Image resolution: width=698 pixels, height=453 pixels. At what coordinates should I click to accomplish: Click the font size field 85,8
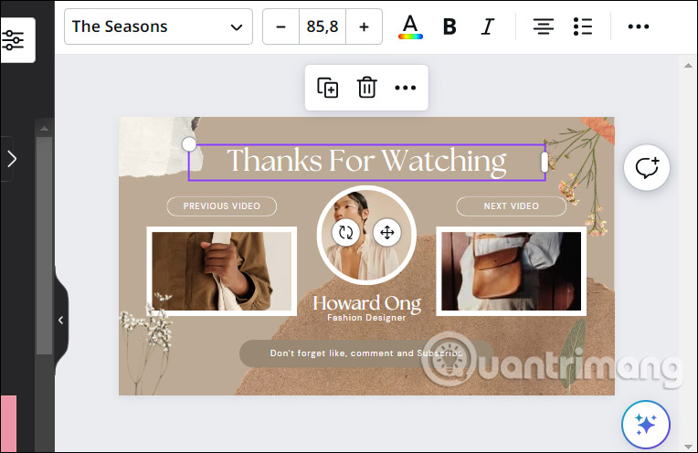(323, 26)
